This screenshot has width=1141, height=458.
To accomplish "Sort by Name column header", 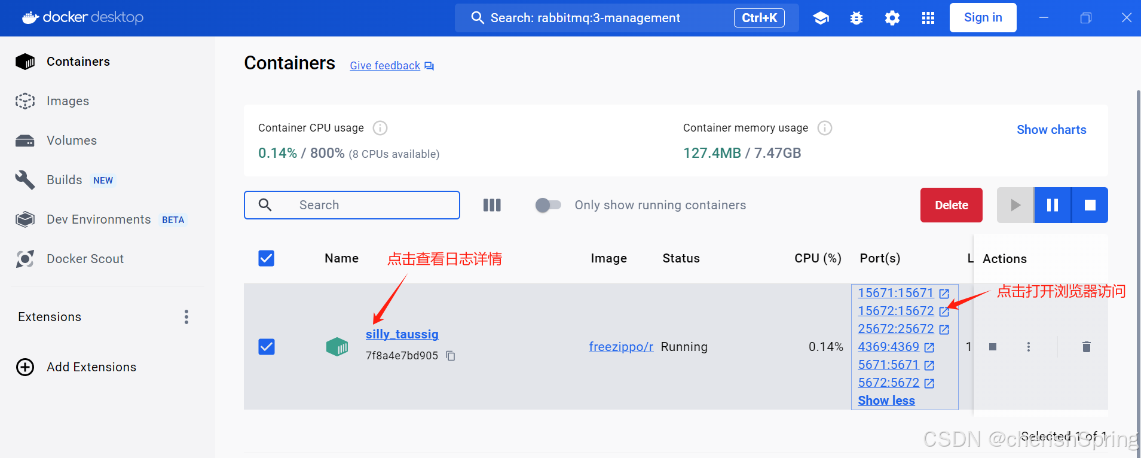I will tap(342, 258).
